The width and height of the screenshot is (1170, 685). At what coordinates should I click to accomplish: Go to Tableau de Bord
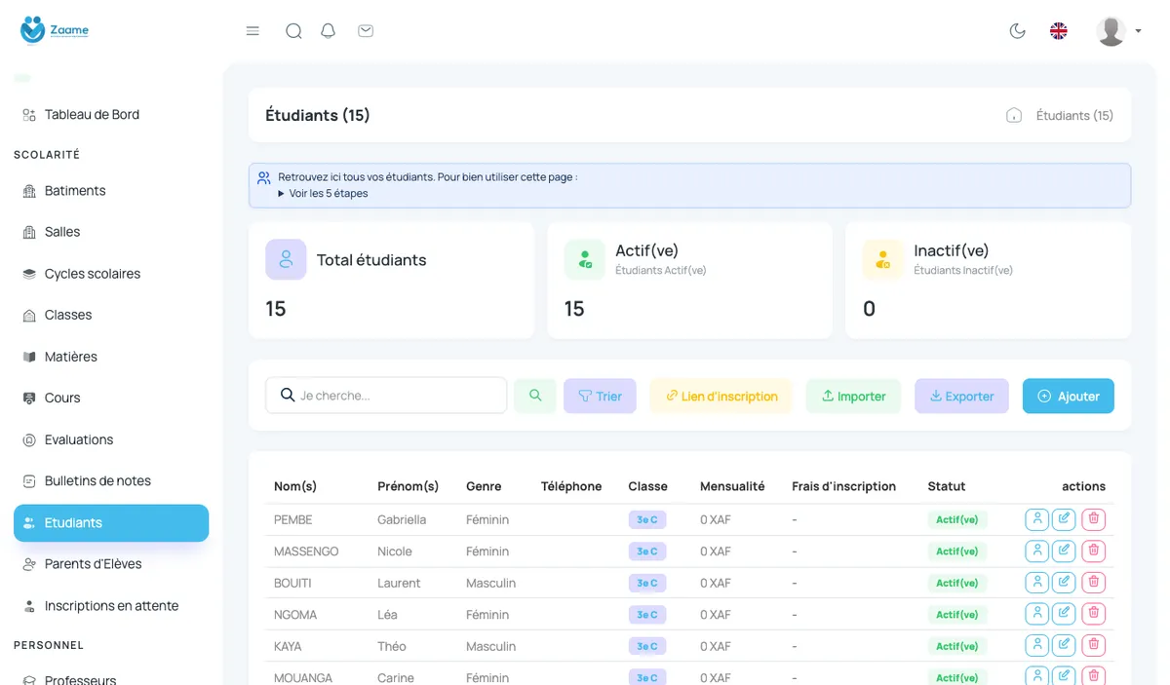click(111, 114)
